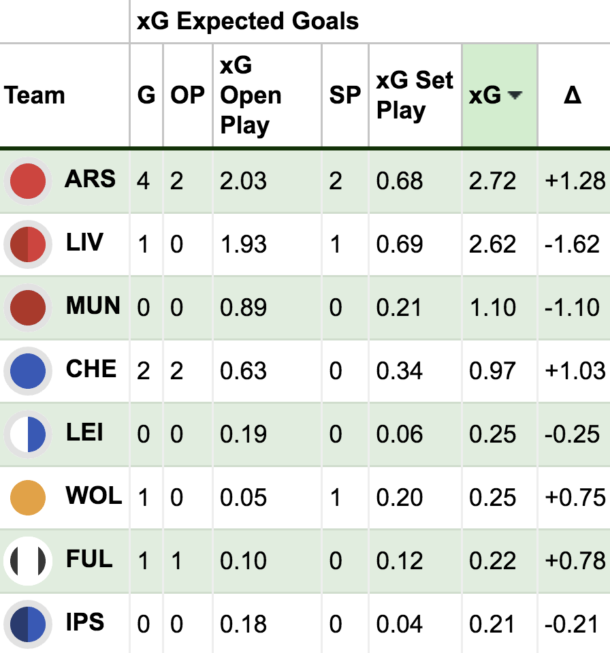Click the Fulham team crest icon

28,561
